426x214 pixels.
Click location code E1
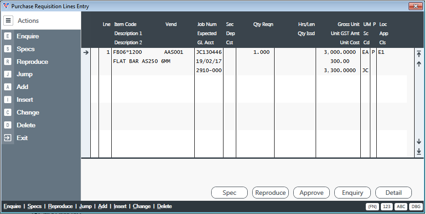(381, 52)
